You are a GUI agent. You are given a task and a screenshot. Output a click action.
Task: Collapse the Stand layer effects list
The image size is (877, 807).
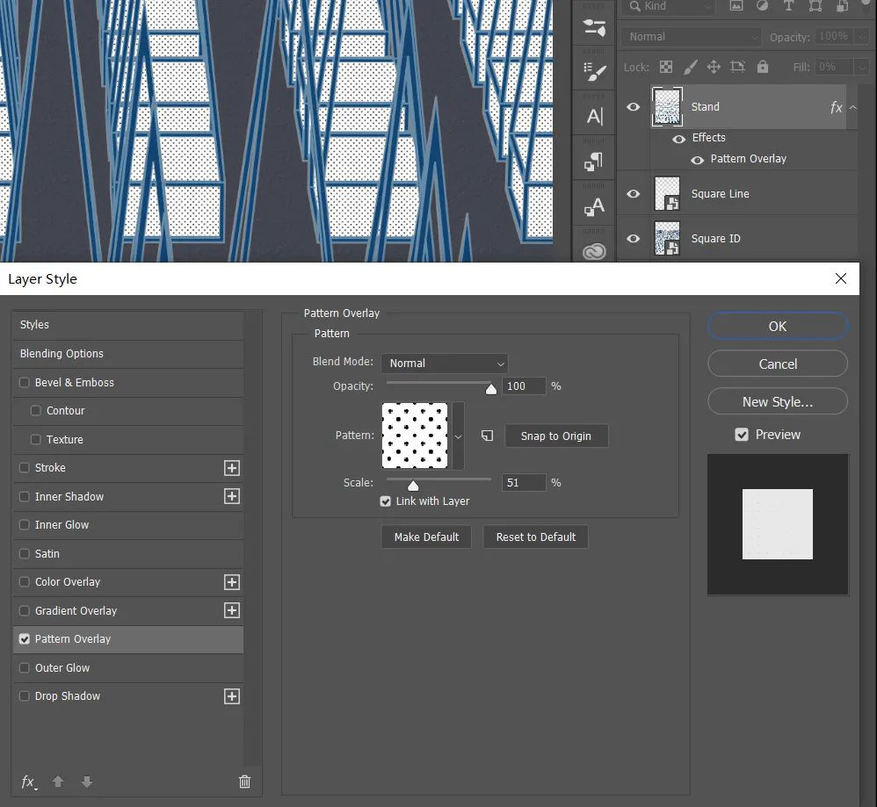(x=852, y=107)
